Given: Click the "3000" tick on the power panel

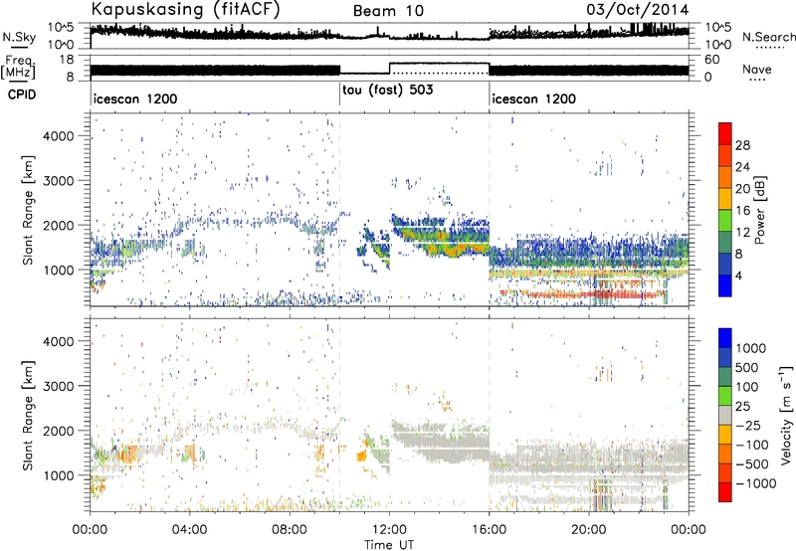Looking at the screenshot, I should [59, 181].
